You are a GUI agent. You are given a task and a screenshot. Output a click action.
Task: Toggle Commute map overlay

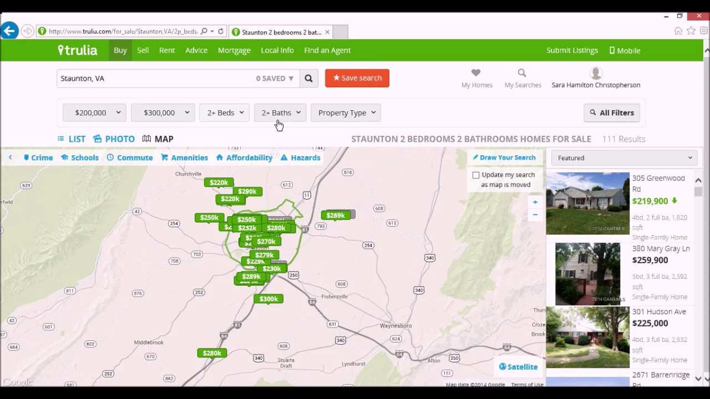pyautogui.click(x=130, y=158)
